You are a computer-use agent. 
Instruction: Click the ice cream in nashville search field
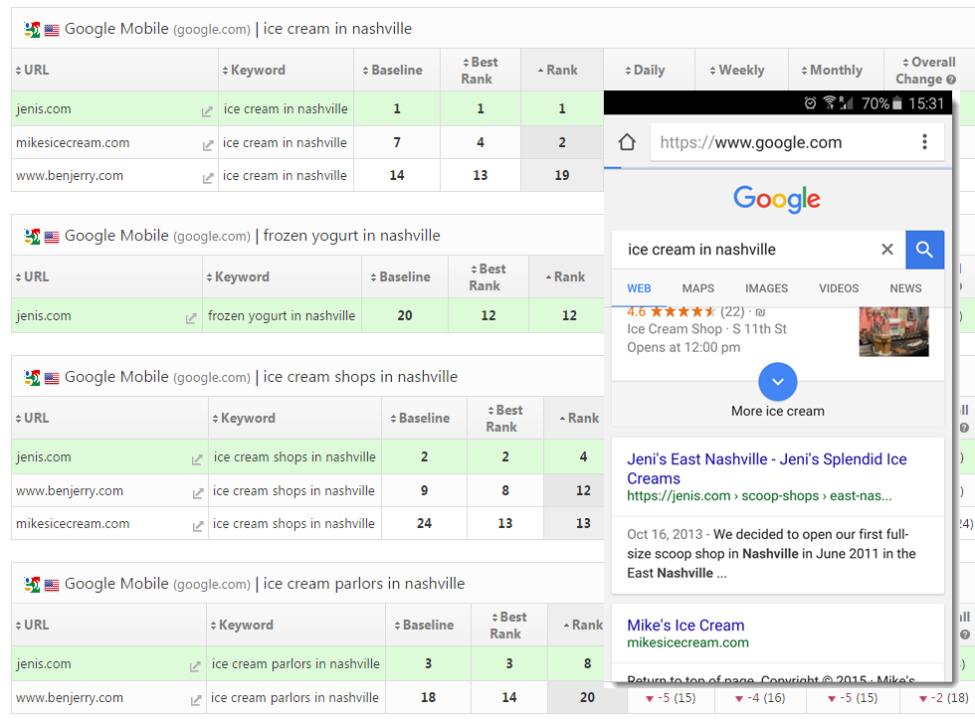[x=741, y=250]
